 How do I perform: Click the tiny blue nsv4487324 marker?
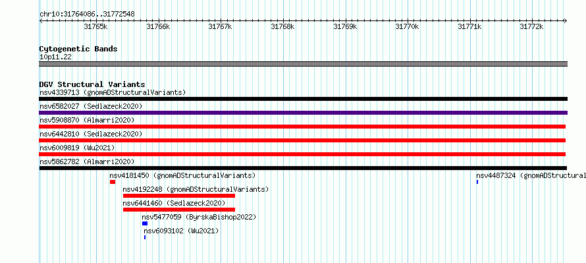click(x=477, y=182)
